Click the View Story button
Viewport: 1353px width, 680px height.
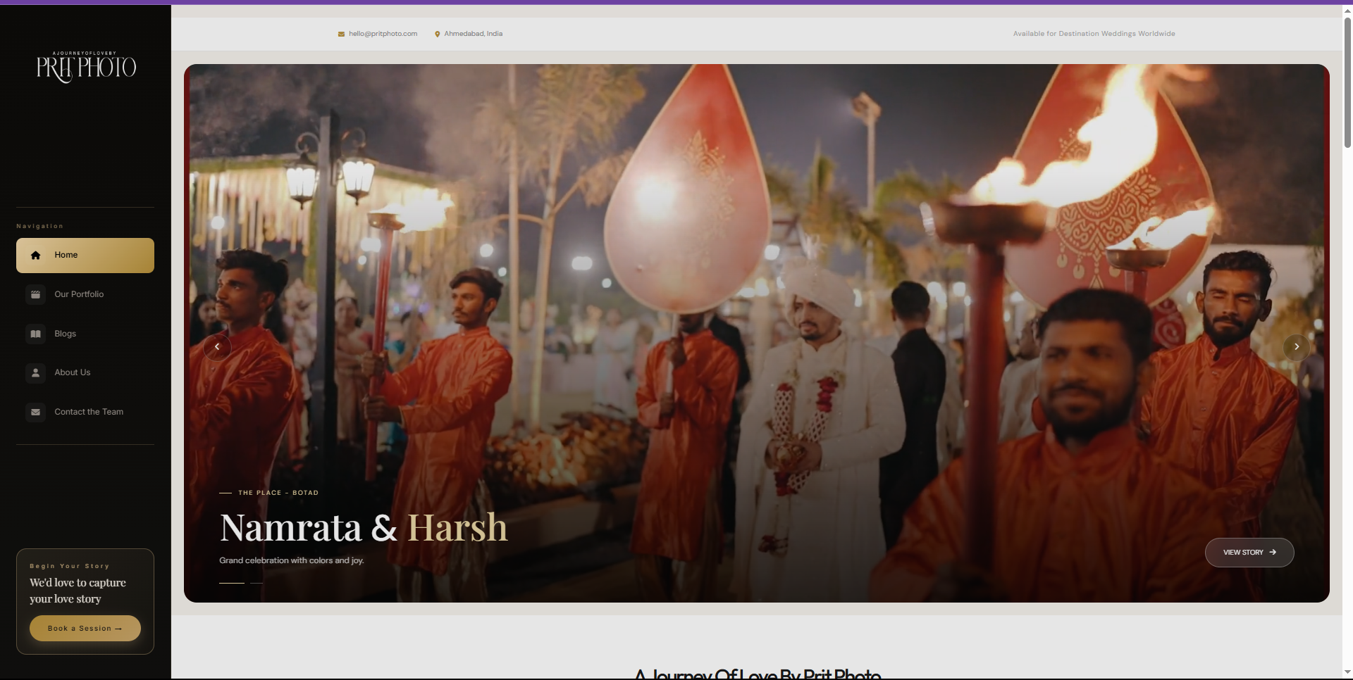pos(1249,553)
